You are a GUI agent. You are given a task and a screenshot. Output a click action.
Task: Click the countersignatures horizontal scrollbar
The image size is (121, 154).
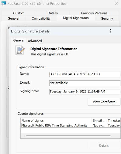(x=68, y=136)
